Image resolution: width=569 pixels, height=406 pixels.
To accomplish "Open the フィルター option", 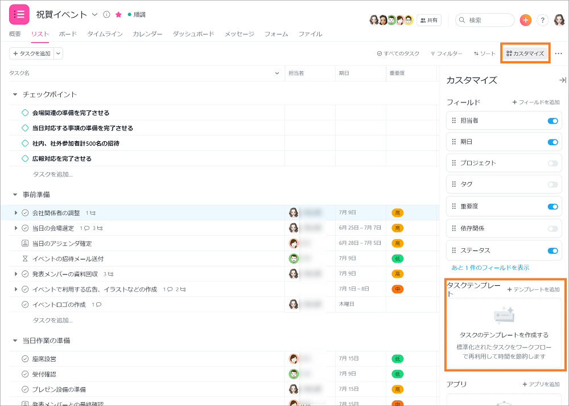I will click(446, 54).
